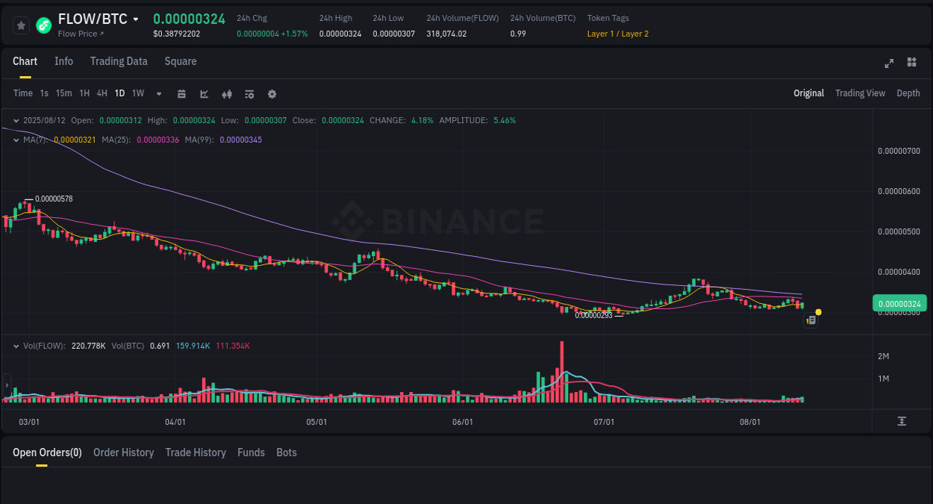Screen dimensions: 933x504
Task: Click the current price tag 0.00000324
Action: (899, 303)
